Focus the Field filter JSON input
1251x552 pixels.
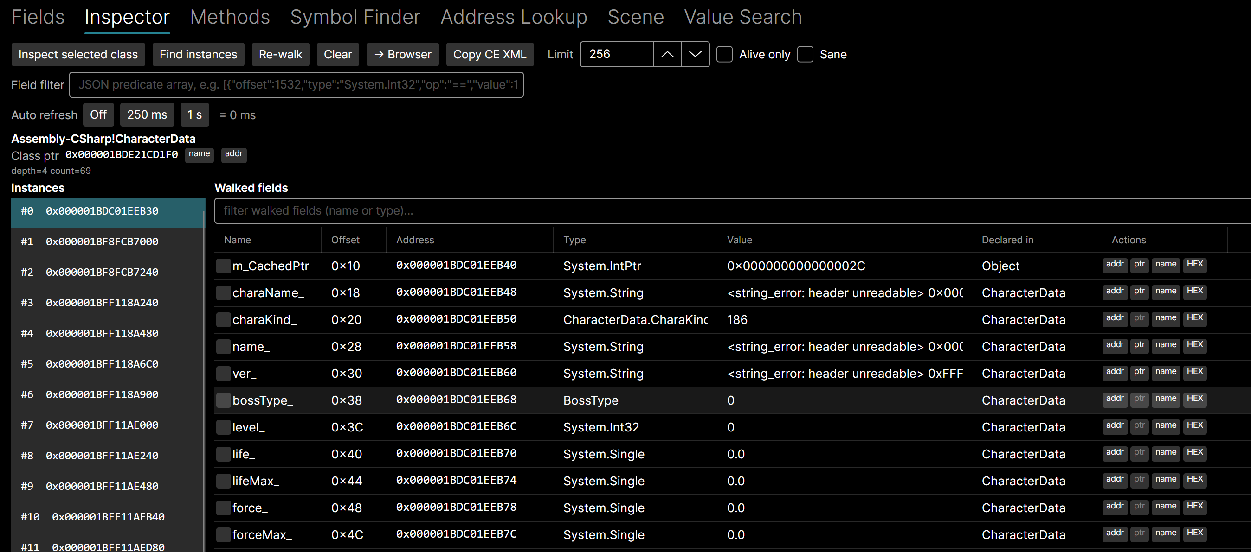(296, 85)
